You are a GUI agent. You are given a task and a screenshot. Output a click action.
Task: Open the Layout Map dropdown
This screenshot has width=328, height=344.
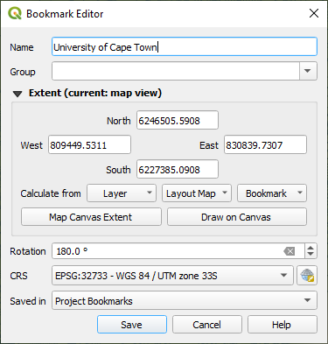point(197,193)
